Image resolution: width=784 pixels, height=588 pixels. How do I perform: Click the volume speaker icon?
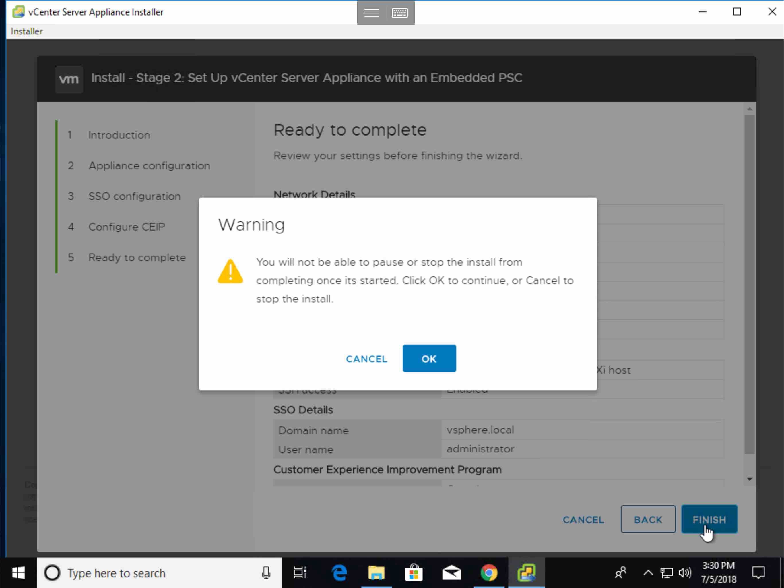click(x=685, y=573)
